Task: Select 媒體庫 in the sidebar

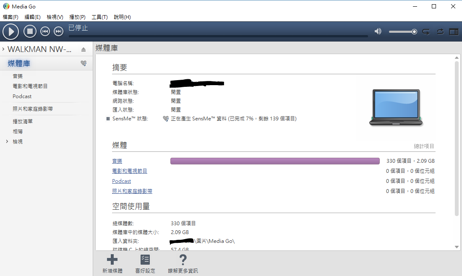Action: point(19,63)
